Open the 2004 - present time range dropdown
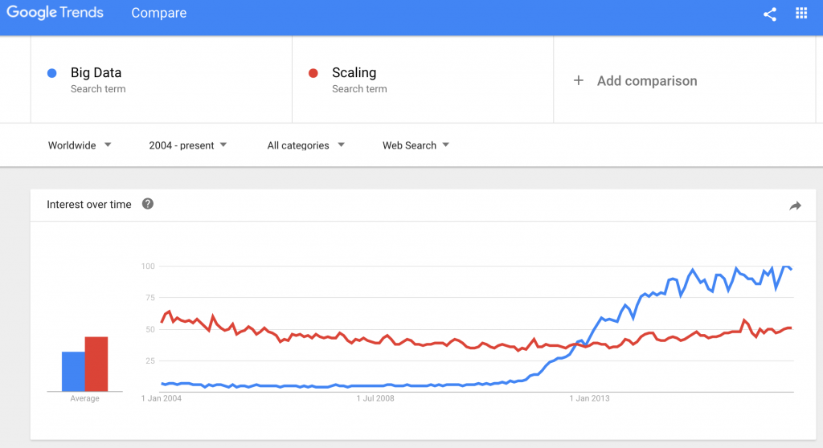Screen dimensions: 823x448 point(187,145)
